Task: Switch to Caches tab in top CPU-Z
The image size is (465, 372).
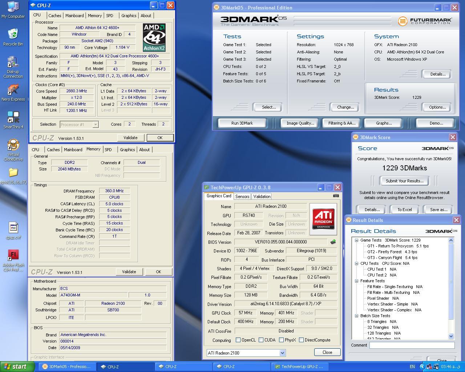Action: [x=54, y=16]
